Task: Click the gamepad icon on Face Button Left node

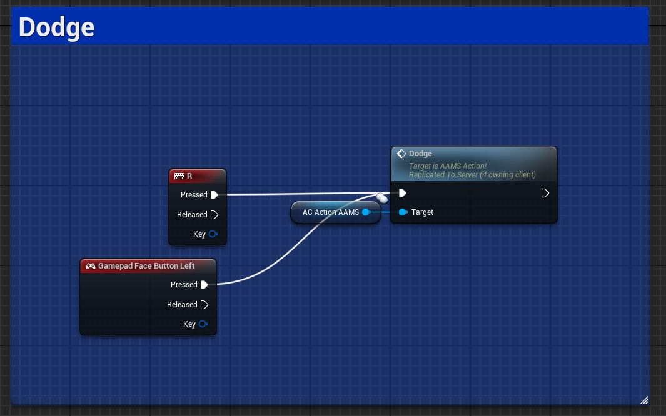Action: [x=89, y=265]
